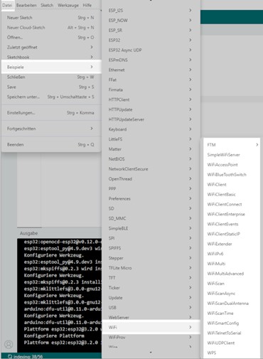Open the WiFiAccessPoint example
263x359 pixels.
(x=232, y=165)
